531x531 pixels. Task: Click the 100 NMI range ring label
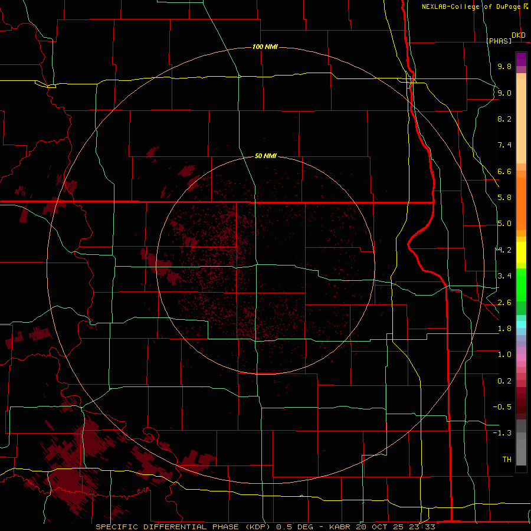265,47
